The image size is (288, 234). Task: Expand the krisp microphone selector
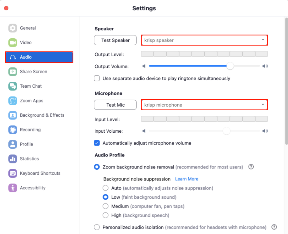pos(204,105)
